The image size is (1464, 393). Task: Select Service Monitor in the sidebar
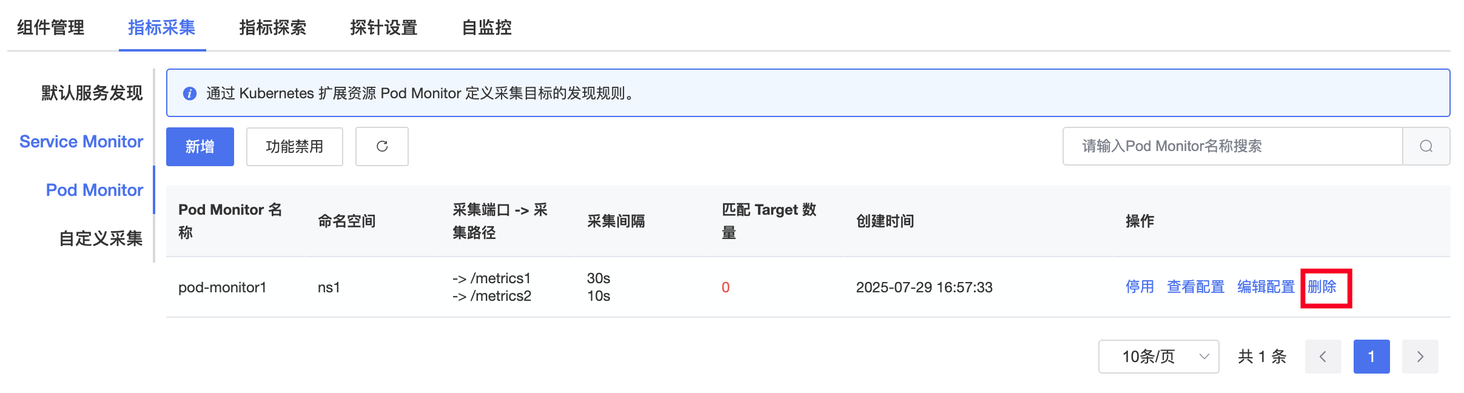[81, 141]
